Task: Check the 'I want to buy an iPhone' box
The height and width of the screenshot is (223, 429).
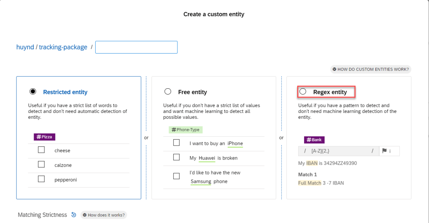Action: pos(177,143)
